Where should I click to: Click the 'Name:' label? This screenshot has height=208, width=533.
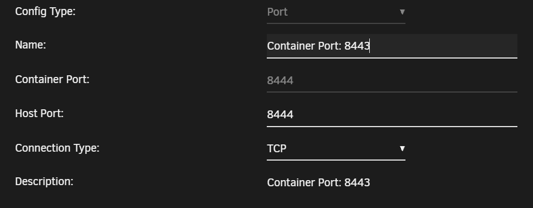(31, 45)
